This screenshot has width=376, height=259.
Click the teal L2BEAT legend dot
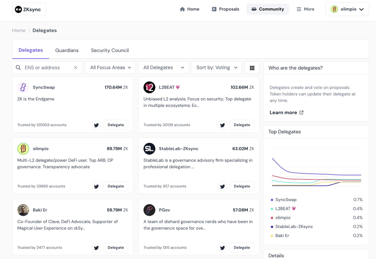click(x=272, y=209)
